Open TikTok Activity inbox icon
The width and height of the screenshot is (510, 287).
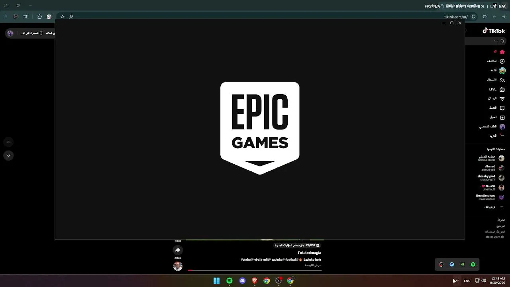pos(502,108)
